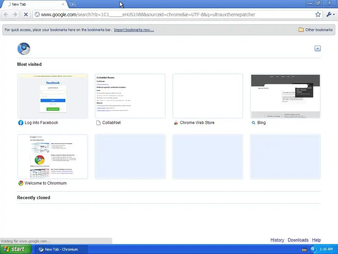This screenshot has height=254, width=338.
Task: Open the Windows start menu
Action: (16, 249)
